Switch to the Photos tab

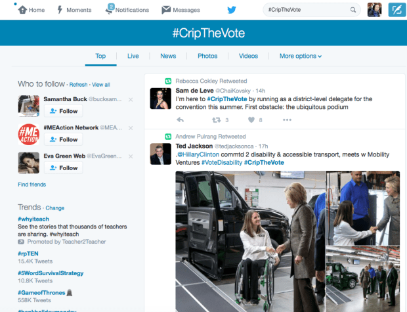point(207,56)
